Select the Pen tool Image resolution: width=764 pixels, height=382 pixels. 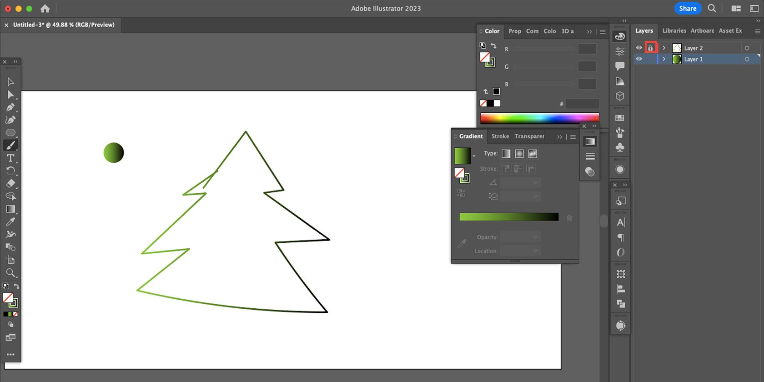point(10,107)
